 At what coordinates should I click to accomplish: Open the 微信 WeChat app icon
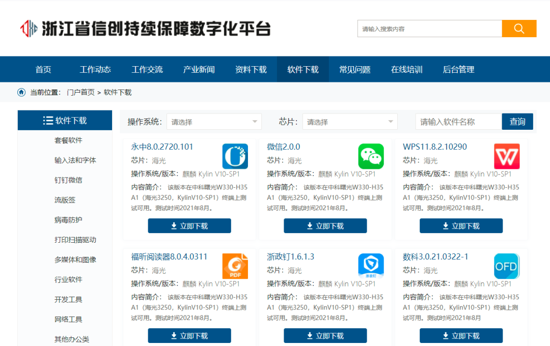click(x=371, y=156)
